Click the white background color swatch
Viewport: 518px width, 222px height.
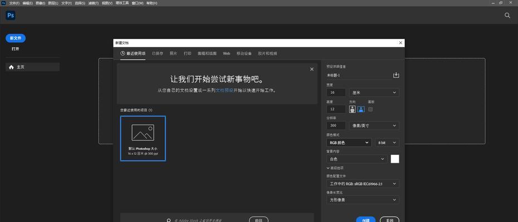pos(395,159)
